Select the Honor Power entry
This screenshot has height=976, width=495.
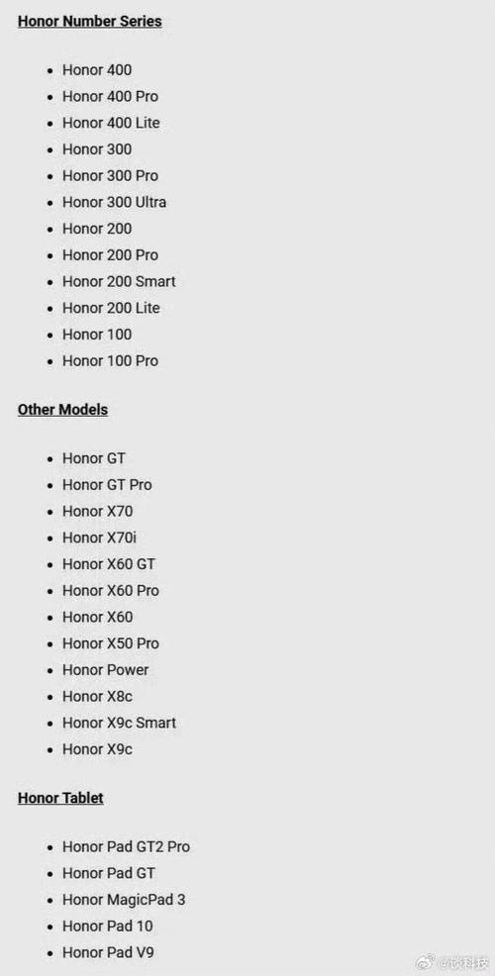(105, 670)
